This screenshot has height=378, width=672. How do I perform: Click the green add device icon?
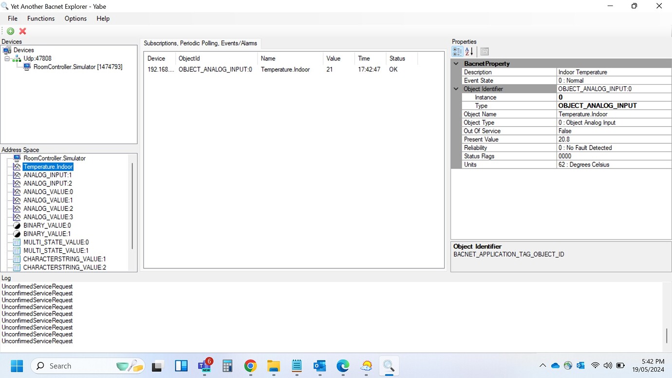[x=10, y=31]
